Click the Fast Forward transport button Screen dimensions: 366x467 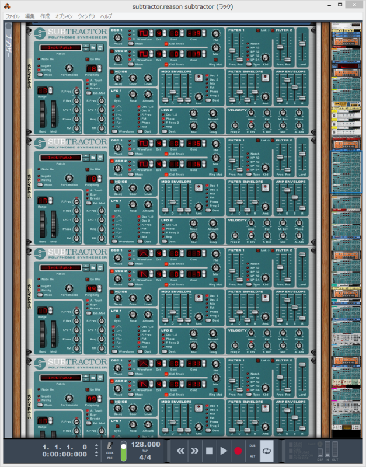(x=195, y=451)
